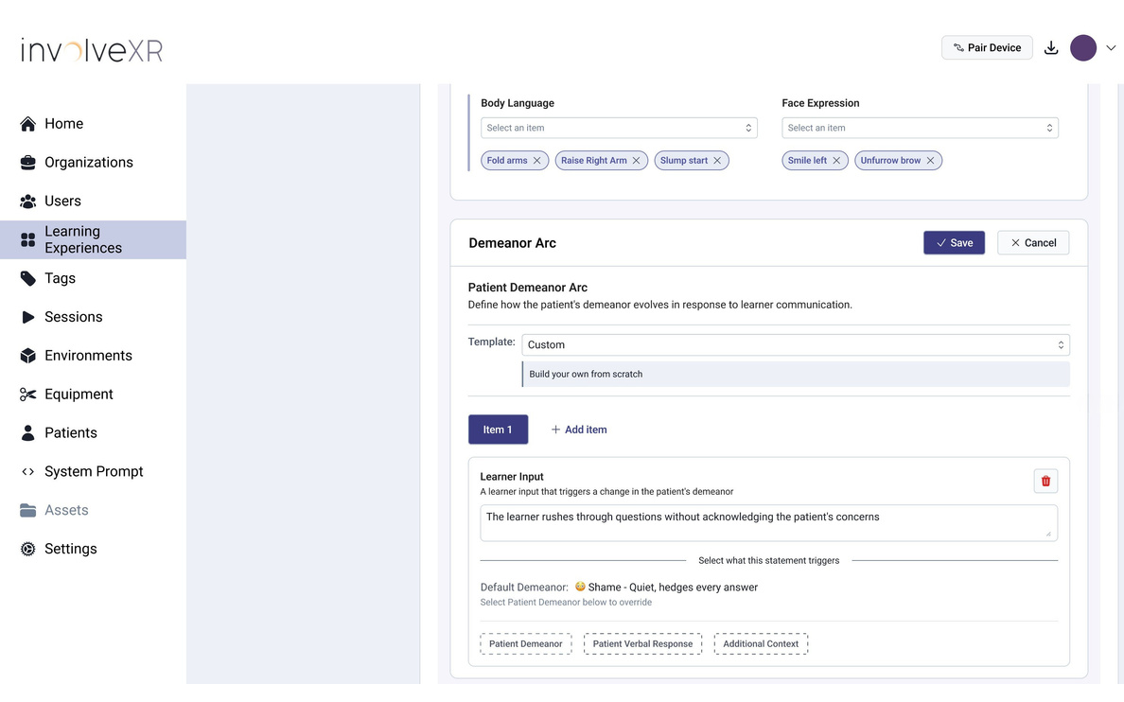The image size is (1124, 702).
Task: Open the Body Language select dropdown
Action: [619, 129]
